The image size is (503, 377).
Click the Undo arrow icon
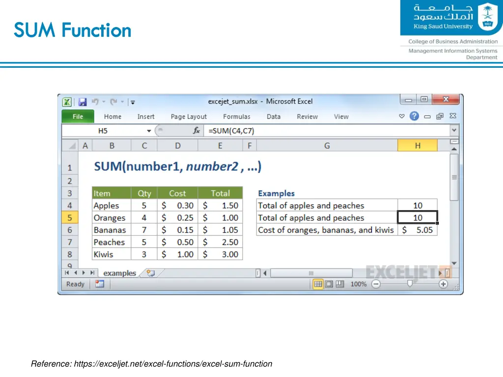[95, 102]
